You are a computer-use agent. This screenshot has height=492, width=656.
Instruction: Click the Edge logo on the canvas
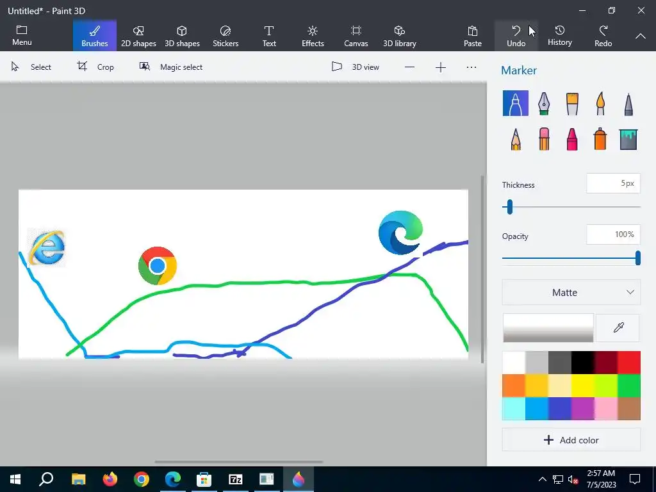[400, 233]
